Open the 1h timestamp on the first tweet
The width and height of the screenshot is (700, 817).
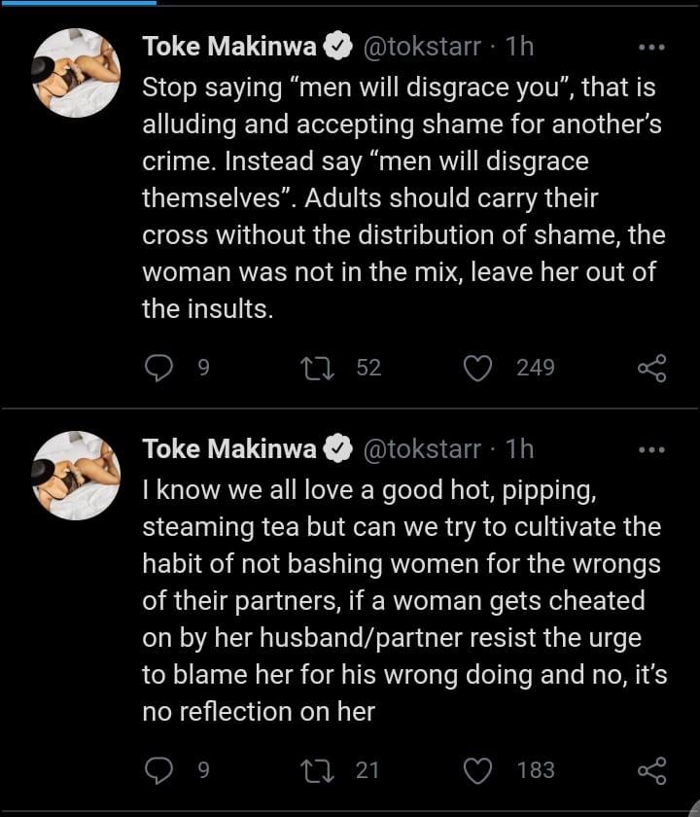coord(514,44)
